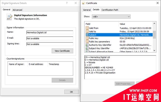This screenshot has width=161, height=102.
Task: Select the 'Valid from' row
Action: pos(119,28)
